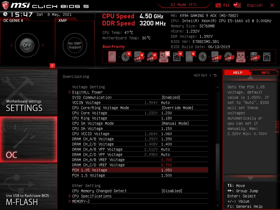
Task: Switch to HELP tab
Action: [238, 72]
